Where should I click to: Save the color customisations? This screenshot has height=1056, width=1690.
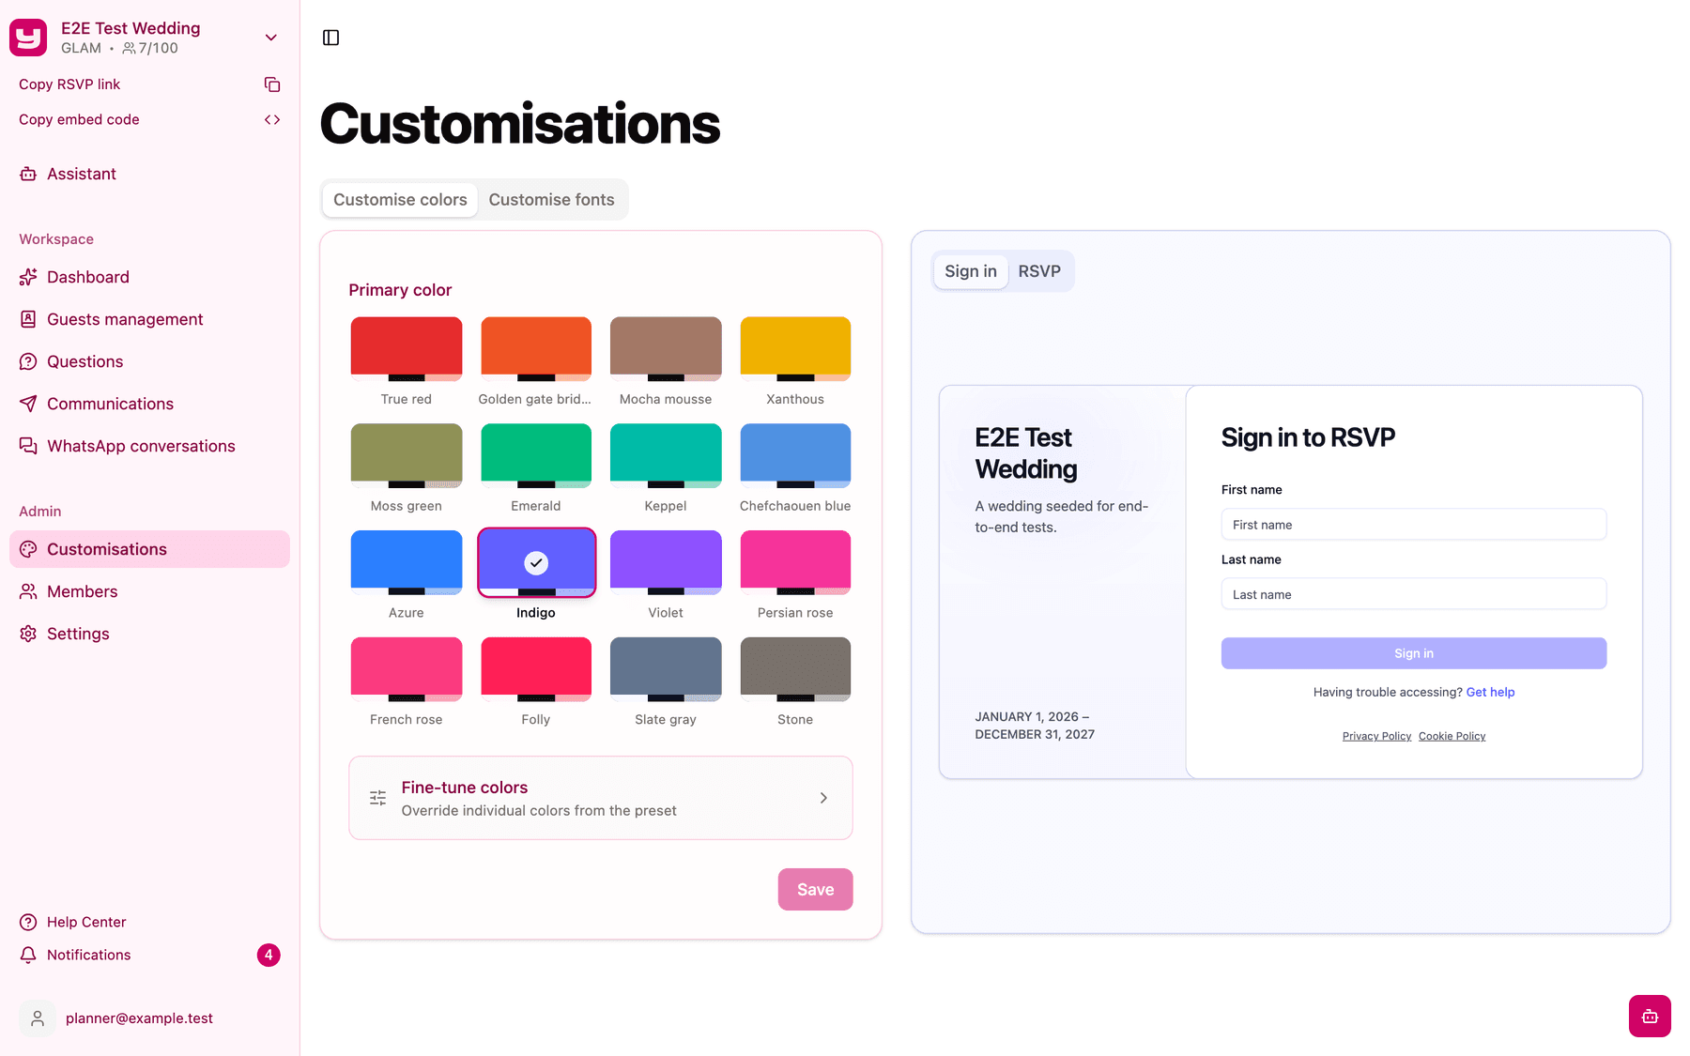(815, 889)
